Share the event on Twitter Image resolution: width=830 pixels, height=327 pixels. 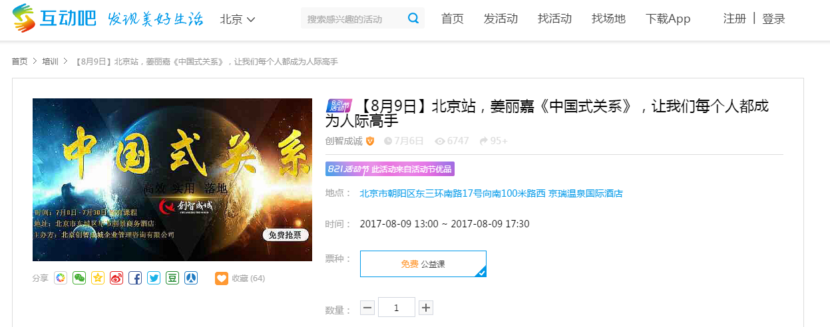click(x=154, y=278)
